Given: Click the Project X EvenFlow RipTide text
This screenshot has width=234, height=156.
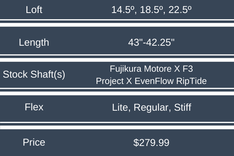Looking at the screenshot, I should (151, 81).
